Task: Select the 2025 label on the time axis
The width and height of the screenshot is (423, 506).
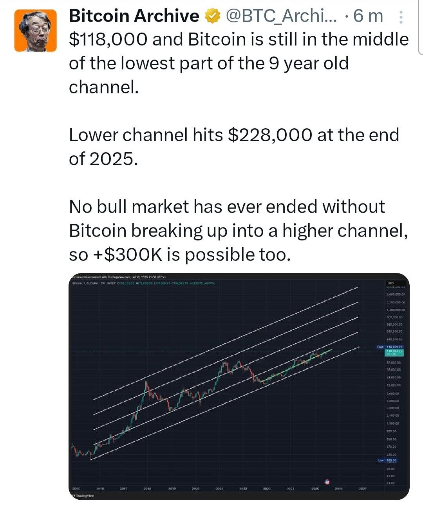Action: pyautogui.click(x=315, y=488)
